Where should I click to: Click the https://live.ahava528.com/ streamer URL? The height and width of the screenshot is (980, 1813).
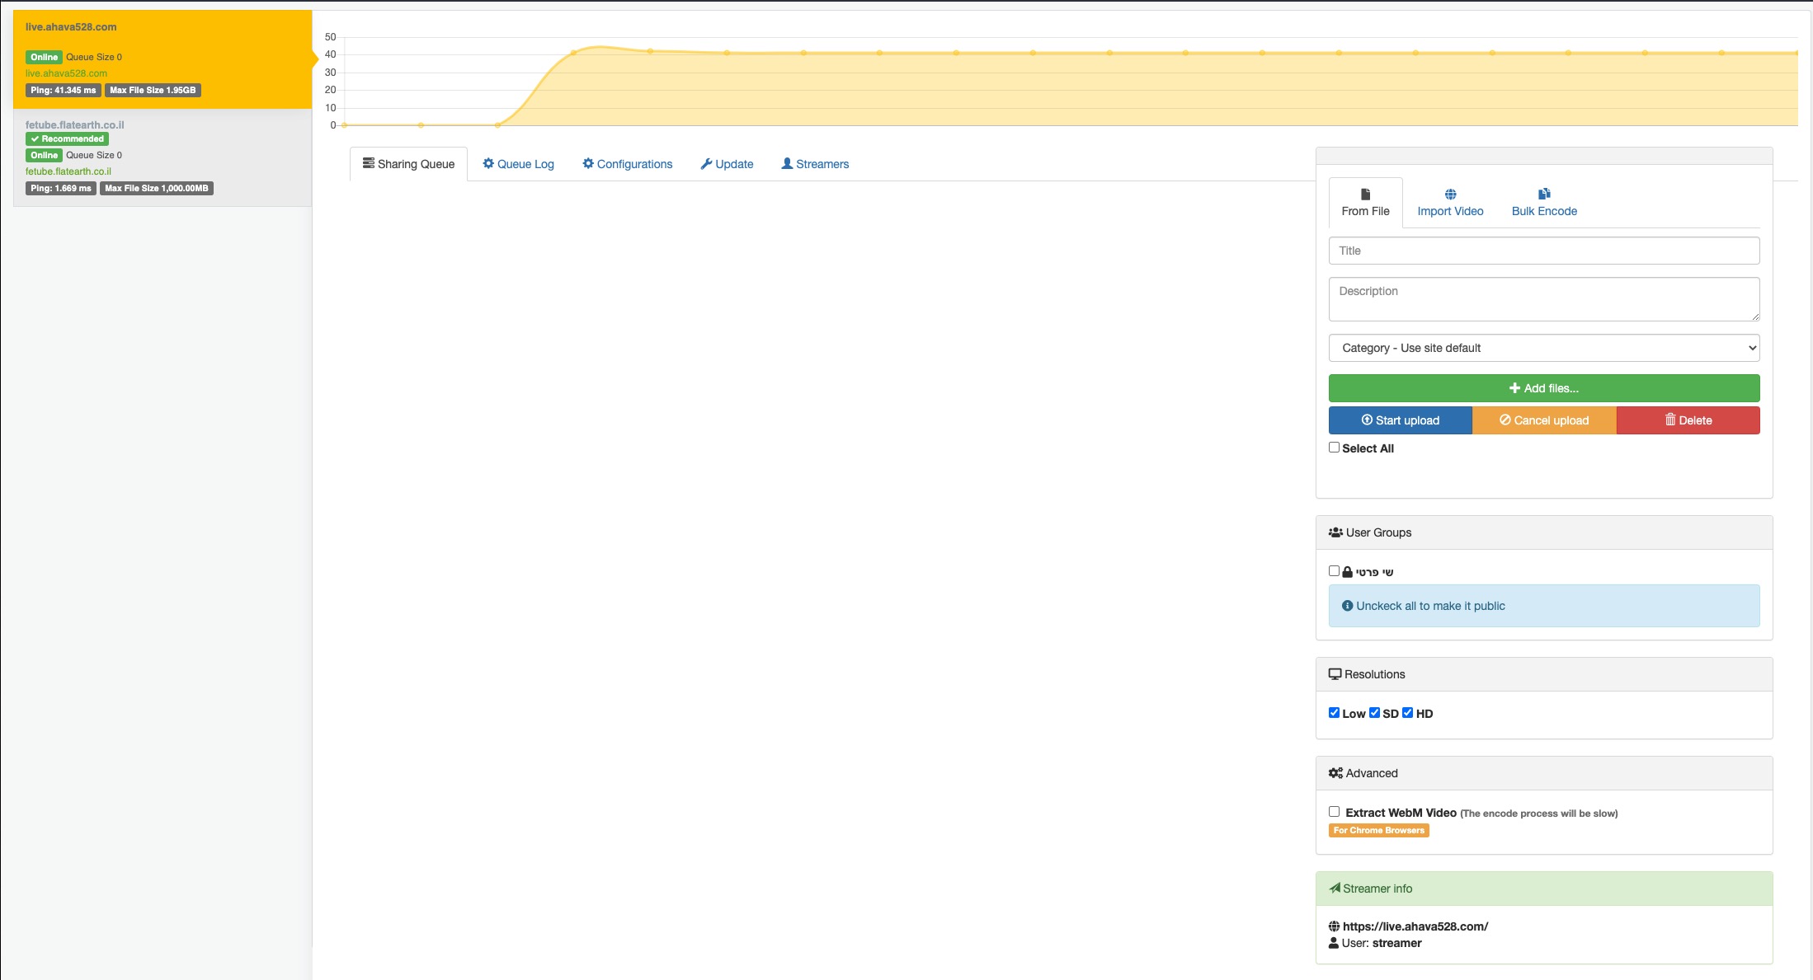[x=1415, y=926]
